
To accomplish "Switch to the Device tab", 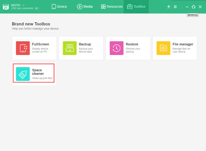I will [59, 7].
